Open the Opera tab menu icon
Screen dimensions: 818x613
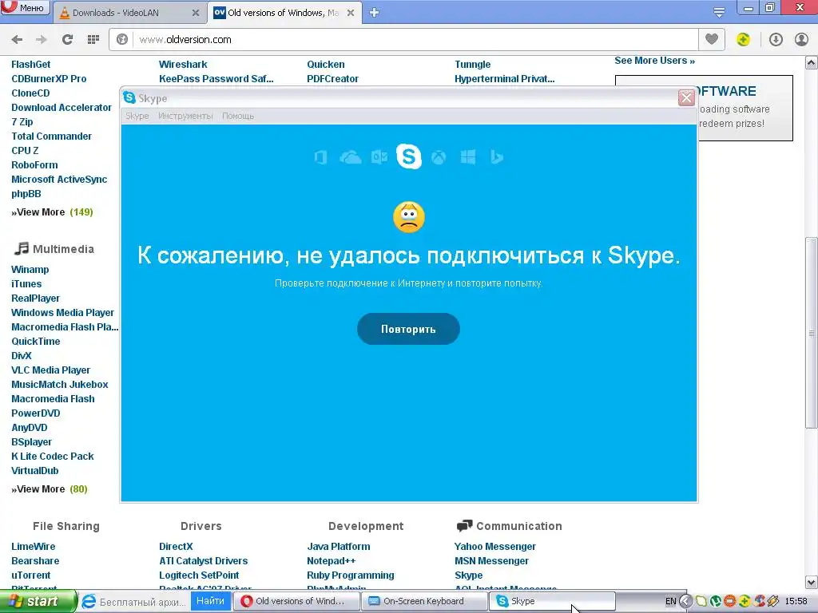point(720,12)
